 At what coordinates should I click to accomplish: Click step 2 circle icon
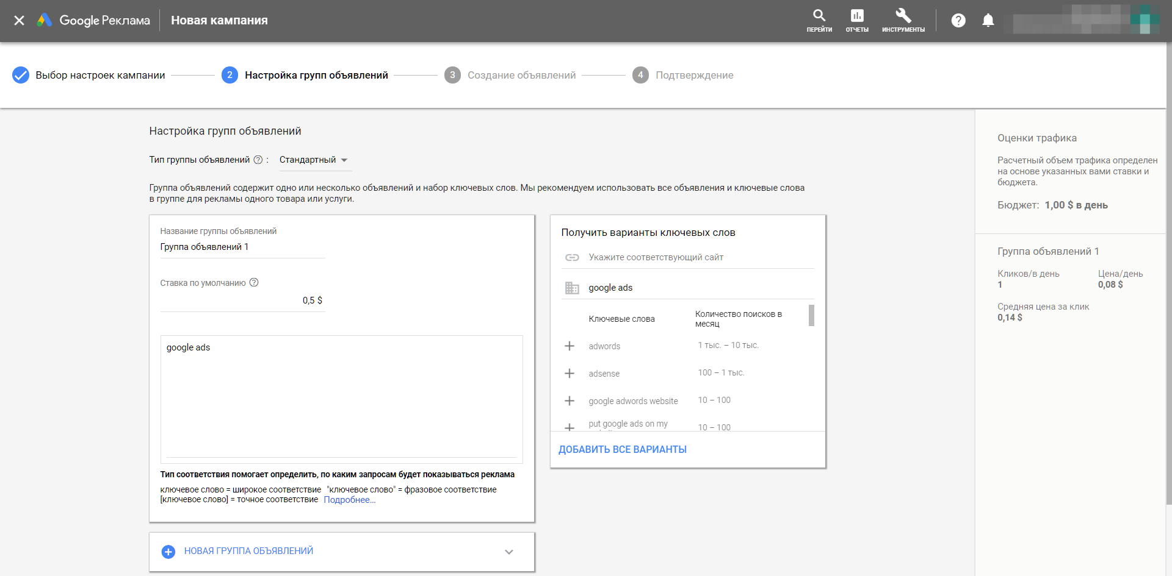coord(230,75)
